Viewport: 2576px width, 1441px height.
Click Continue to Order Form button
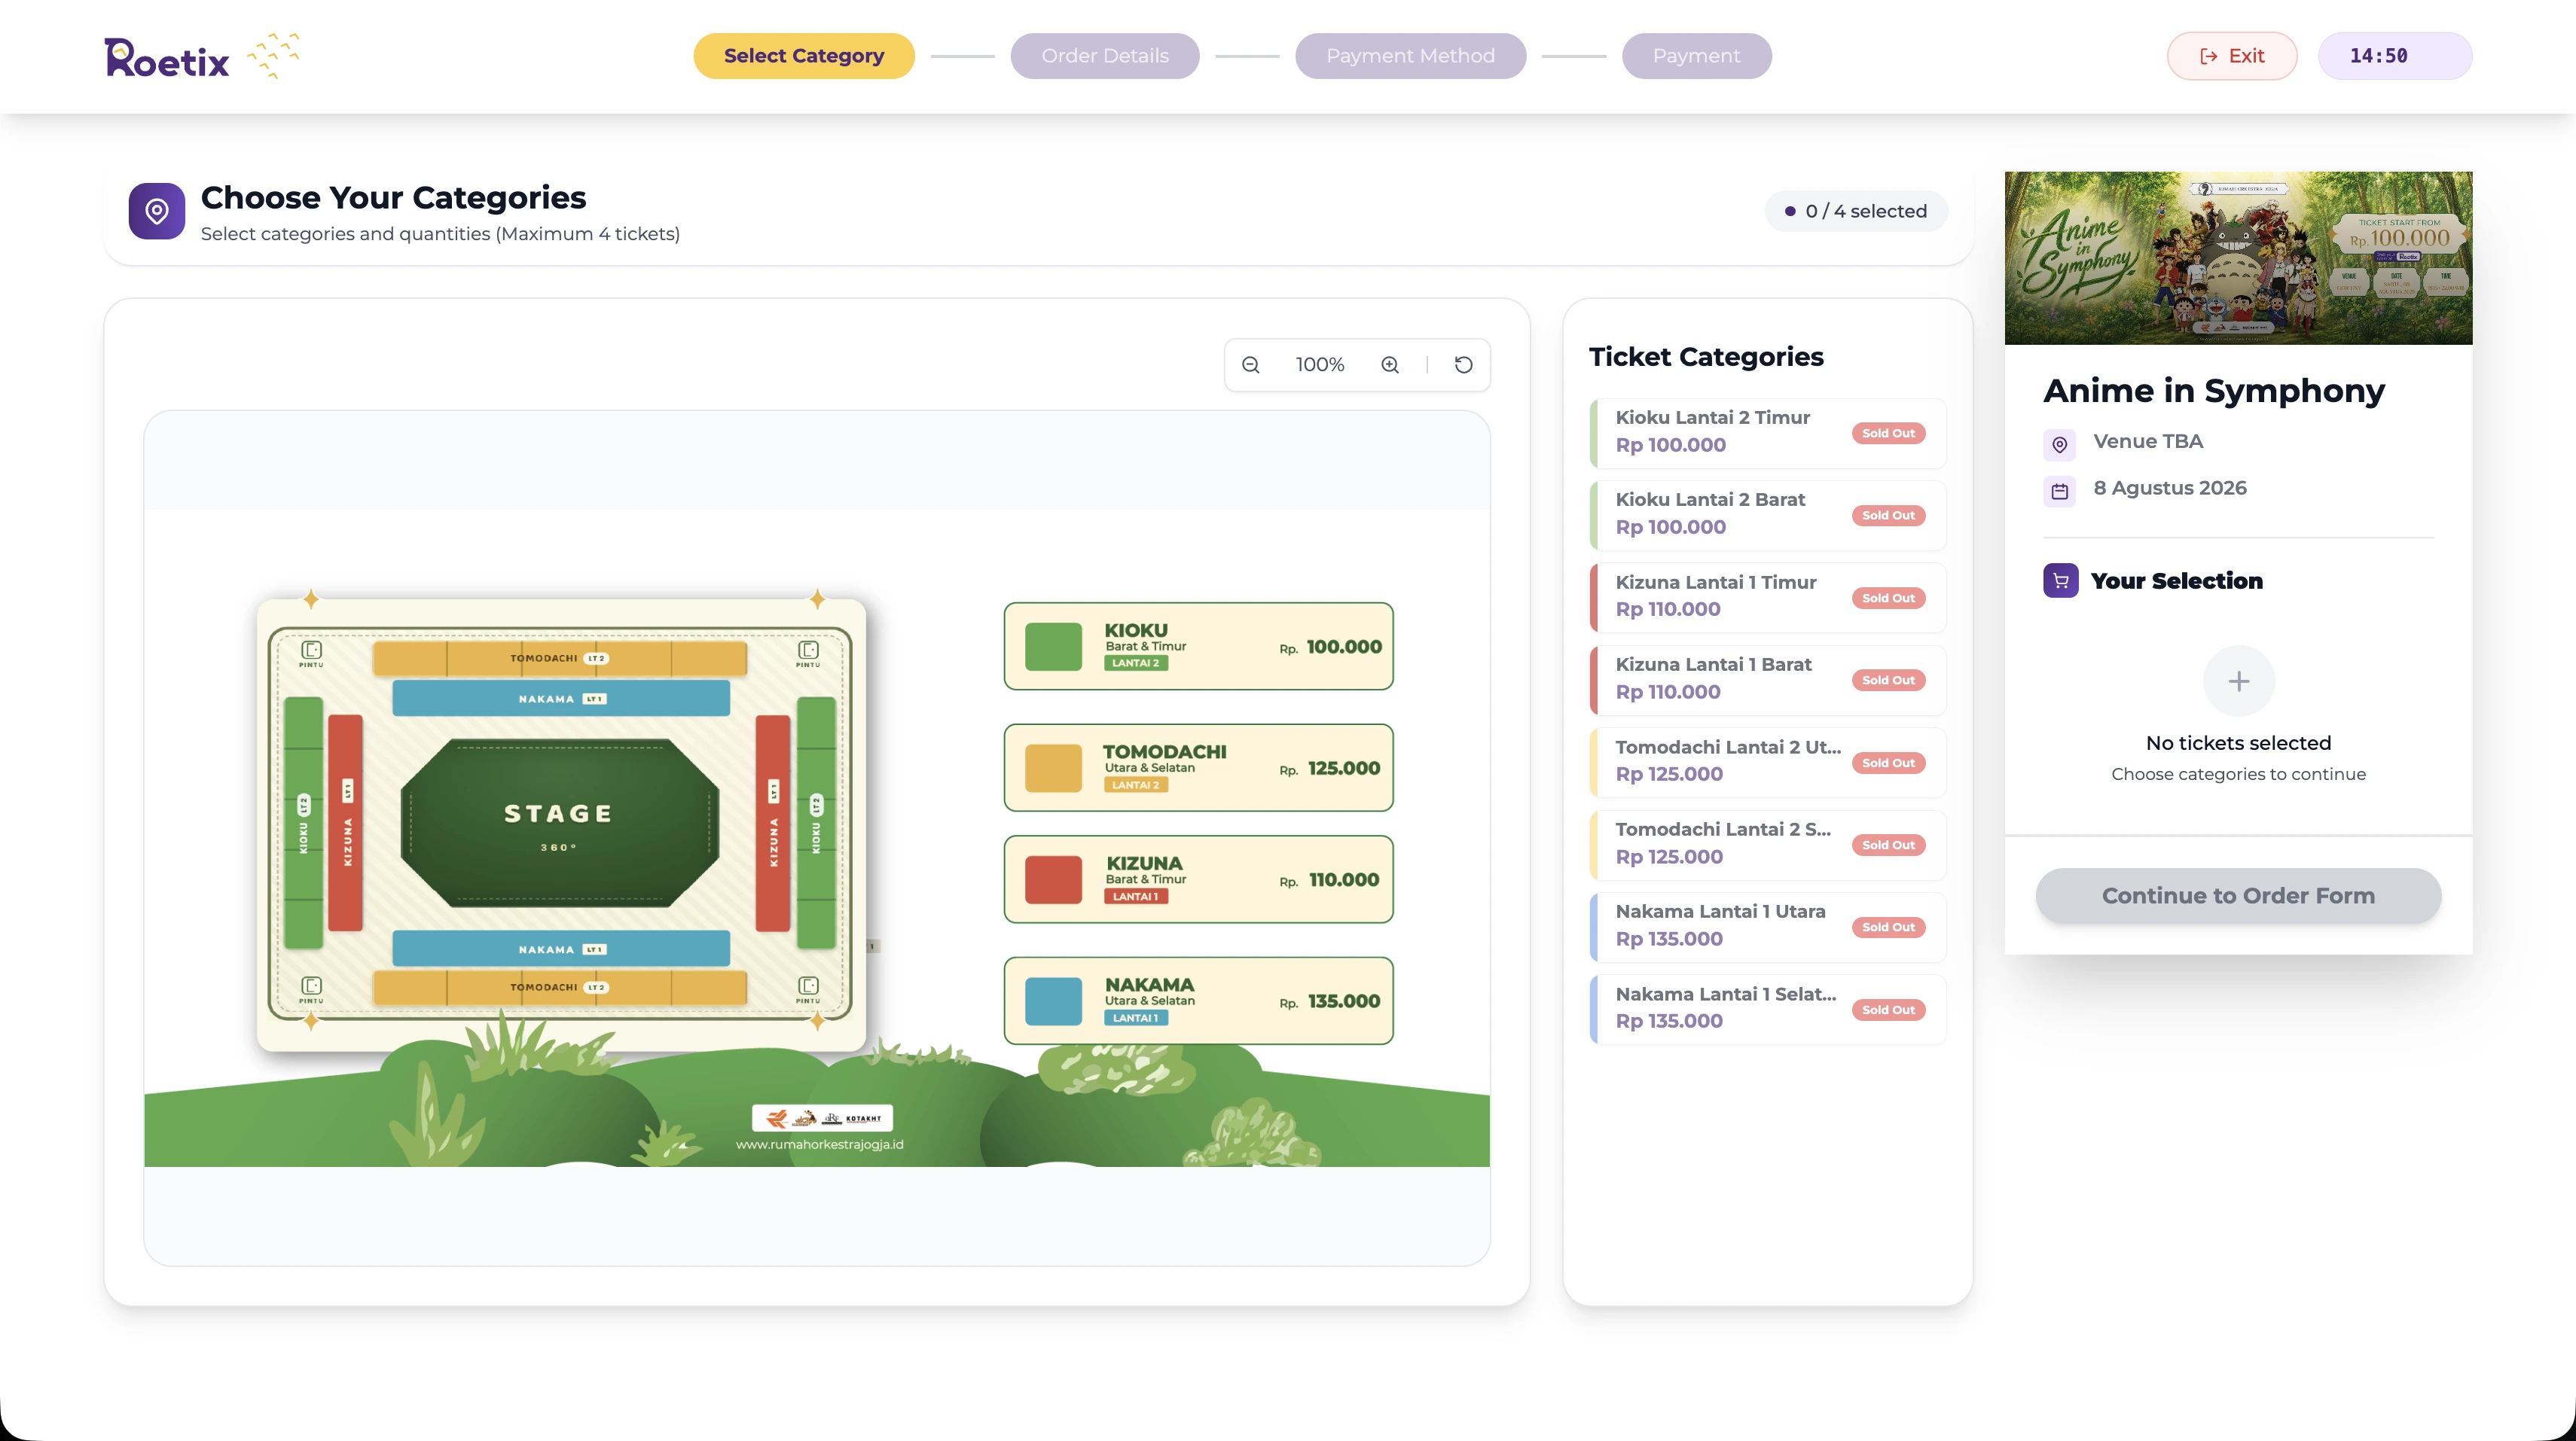click(2238, 895)
